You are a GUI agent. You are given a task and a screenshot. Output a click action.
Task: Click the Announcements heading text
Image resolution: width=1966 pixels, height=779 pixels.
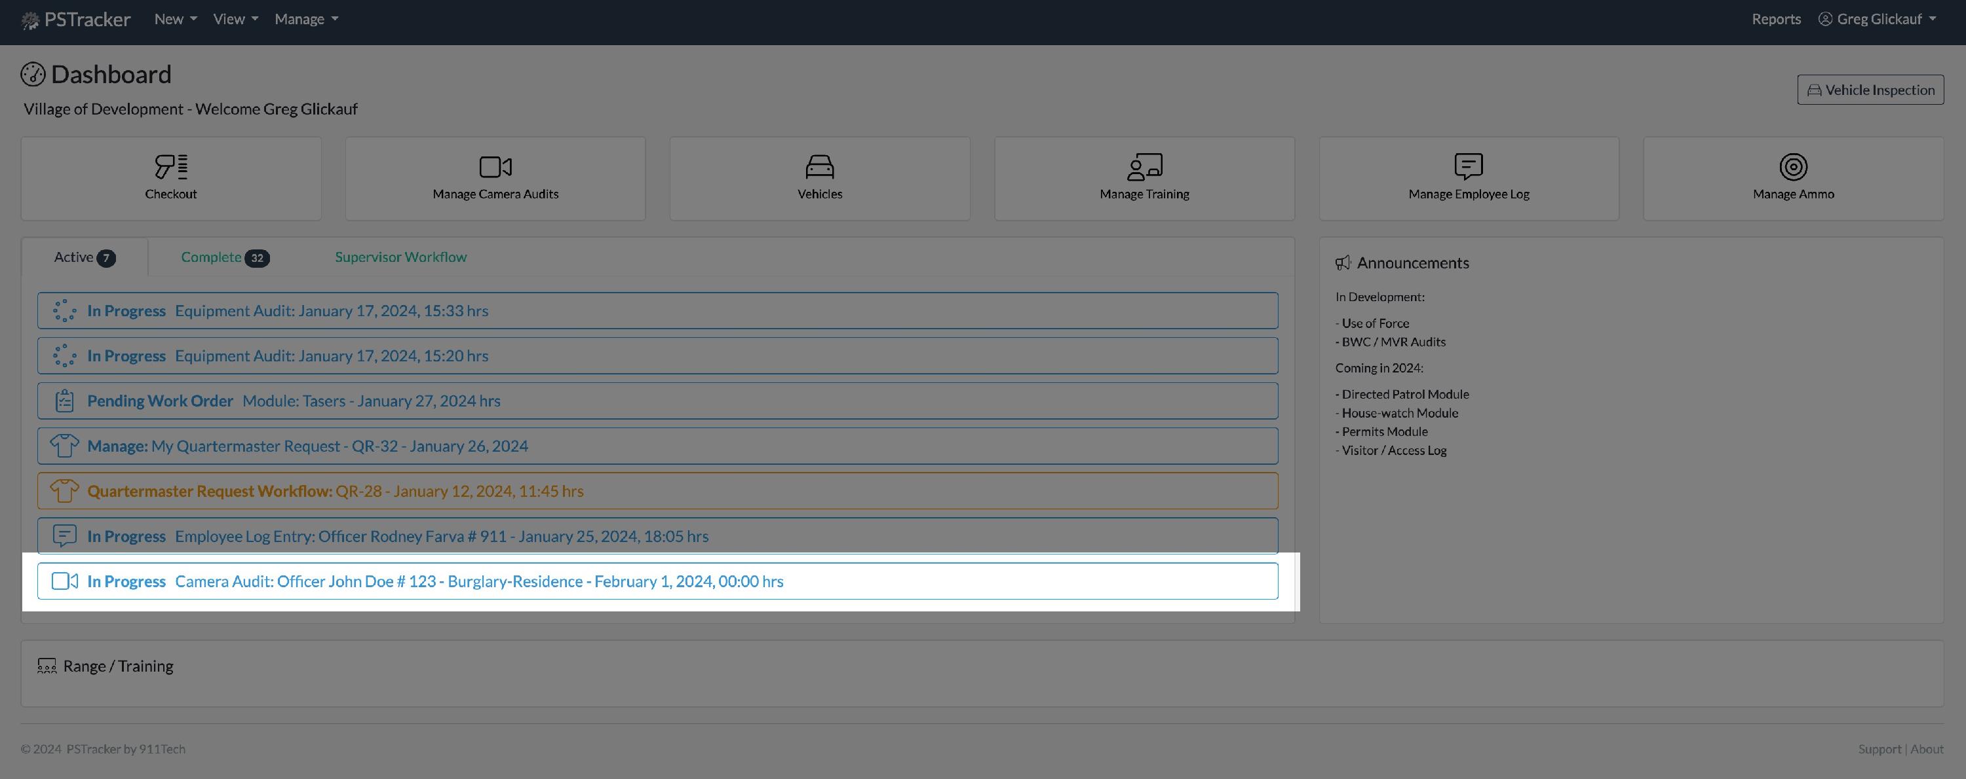[x=1413, y=263]
